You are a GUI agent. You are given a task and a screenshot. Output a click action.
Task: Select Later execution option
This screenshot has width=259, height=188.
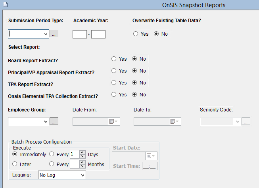point(15,164)
